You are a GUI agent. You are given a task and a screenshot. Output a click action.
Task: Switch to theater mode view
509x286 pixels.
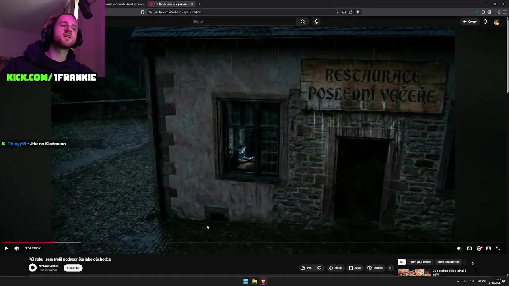[x=488, y=248]
